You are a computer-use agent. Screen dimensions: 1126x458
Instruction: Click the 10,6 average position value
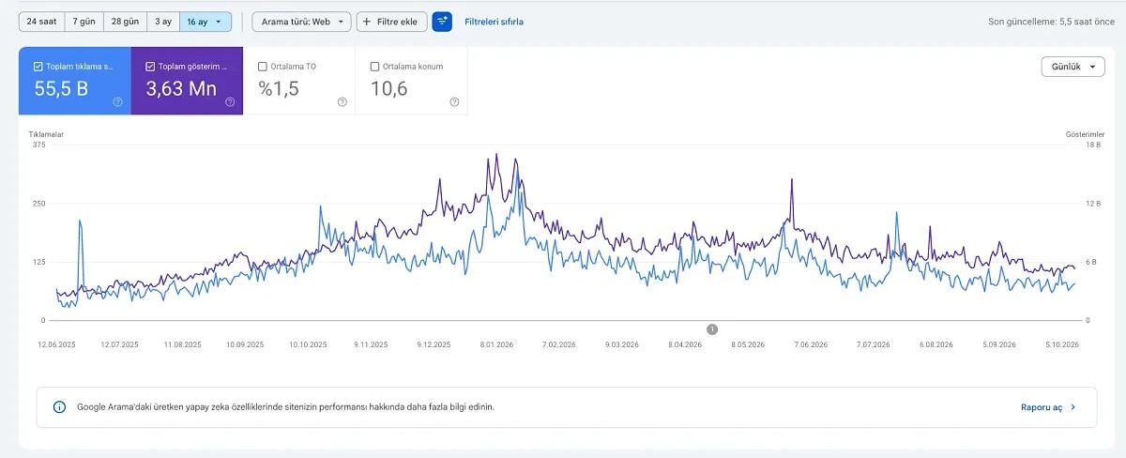tap(389, 89)
